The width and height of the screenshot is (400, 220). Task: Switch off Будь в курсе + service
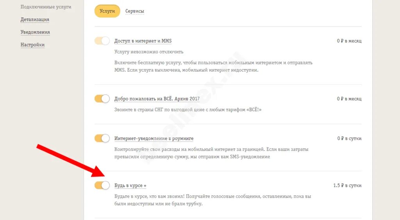pos(102,185)
